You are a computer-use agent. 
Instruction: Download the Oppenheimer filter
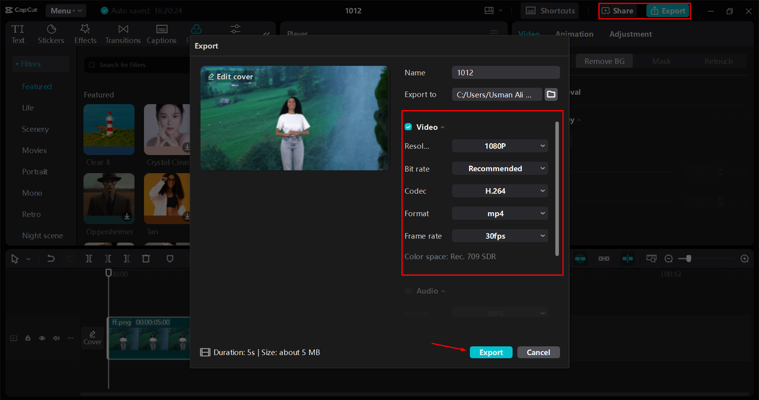127,217
